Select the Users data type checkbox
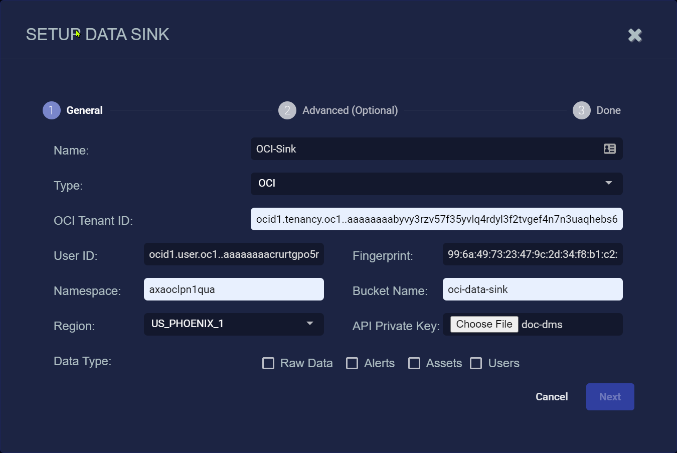677x453 pixels. tap(476, 363)
